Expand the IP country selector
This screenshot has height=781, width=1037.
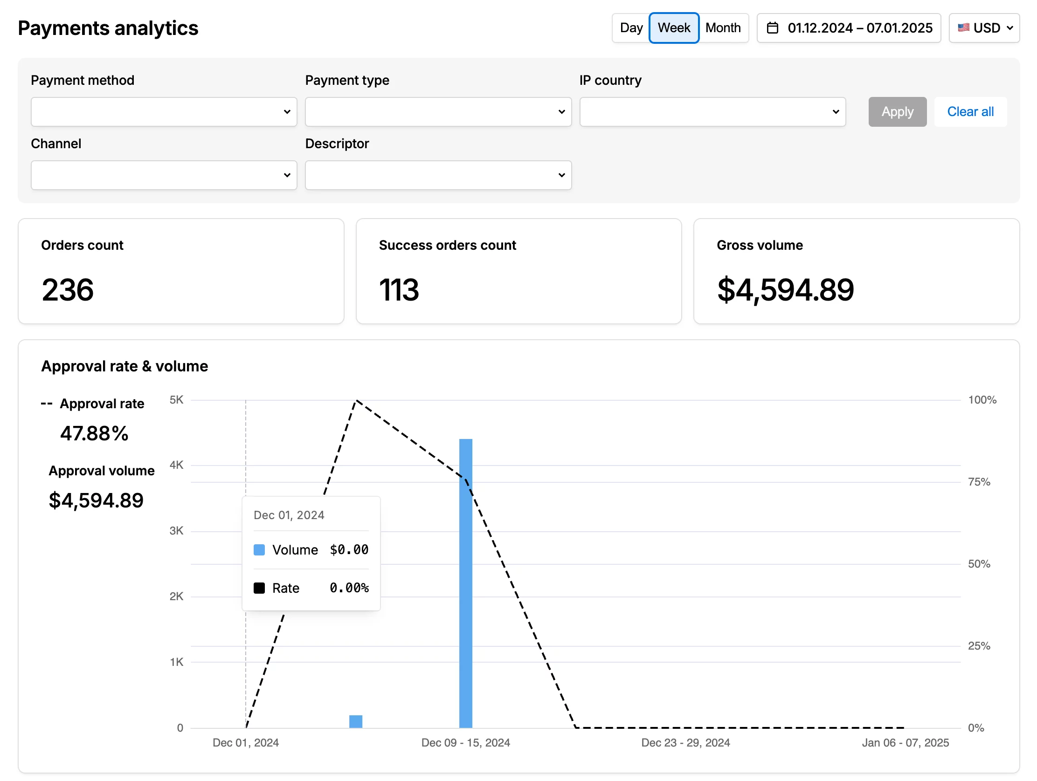pos(712,111)
